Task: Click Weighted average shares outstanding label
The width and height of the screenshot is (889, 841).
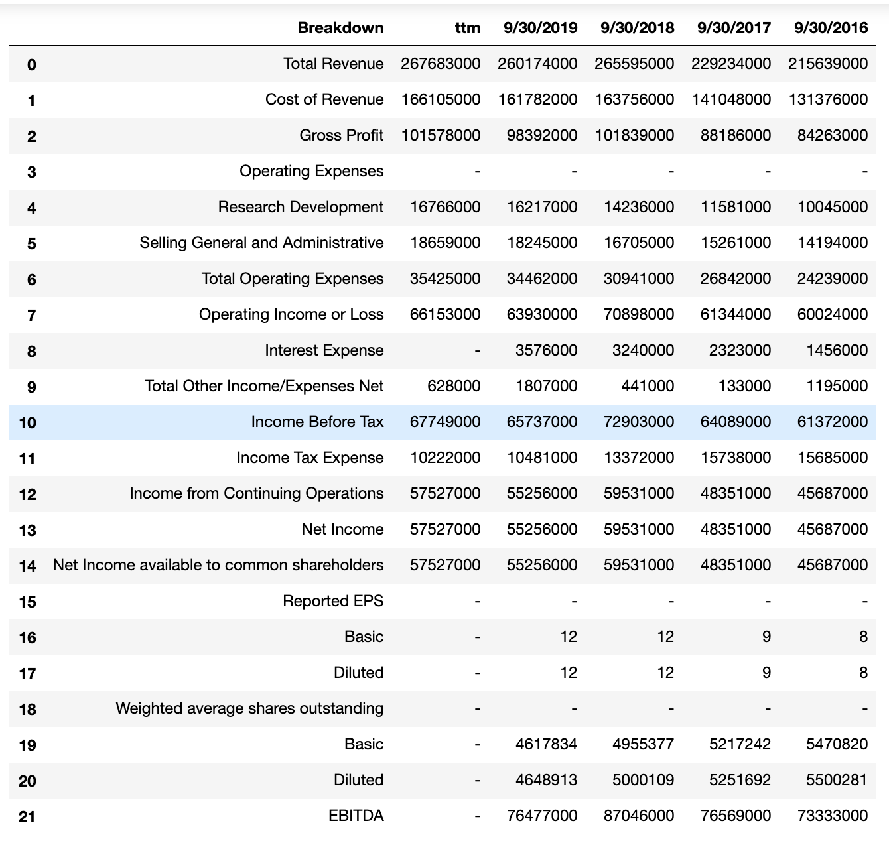Action: pos(249,708)
